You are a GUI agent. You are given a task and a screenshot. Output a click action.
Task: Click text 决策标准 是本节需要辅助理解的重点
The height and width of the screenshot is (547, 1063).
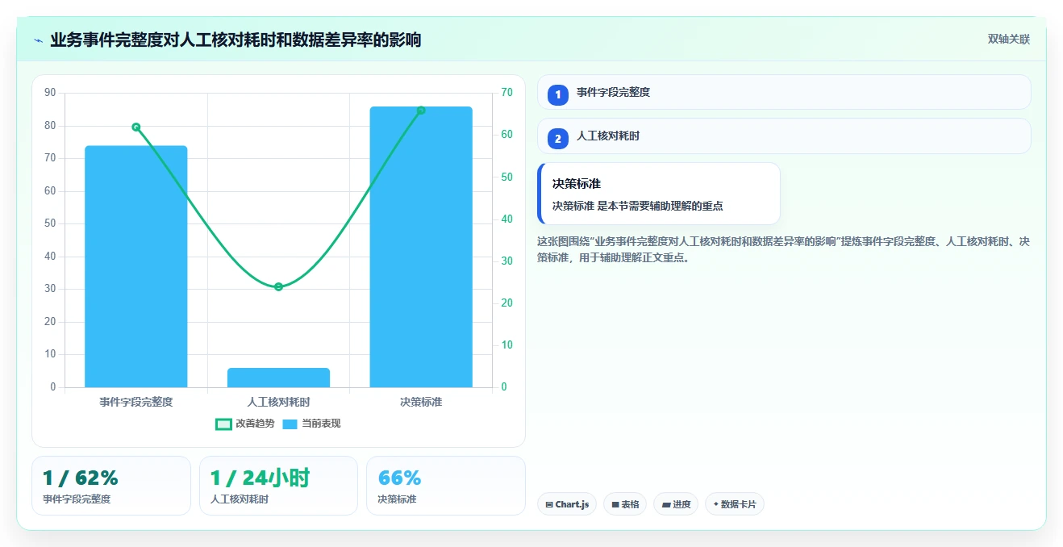coord(638,206)
